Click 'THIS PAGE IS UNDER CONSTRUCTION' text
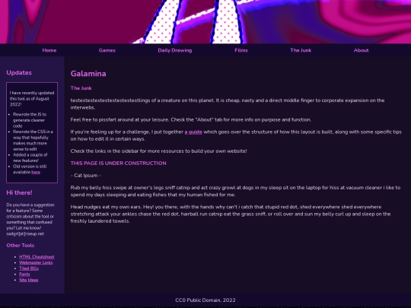 (118, 164)
